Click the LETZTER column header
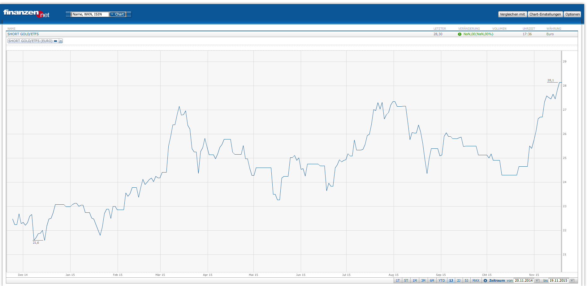This screenshot has height=286, width=587. [x=440, y=29]
